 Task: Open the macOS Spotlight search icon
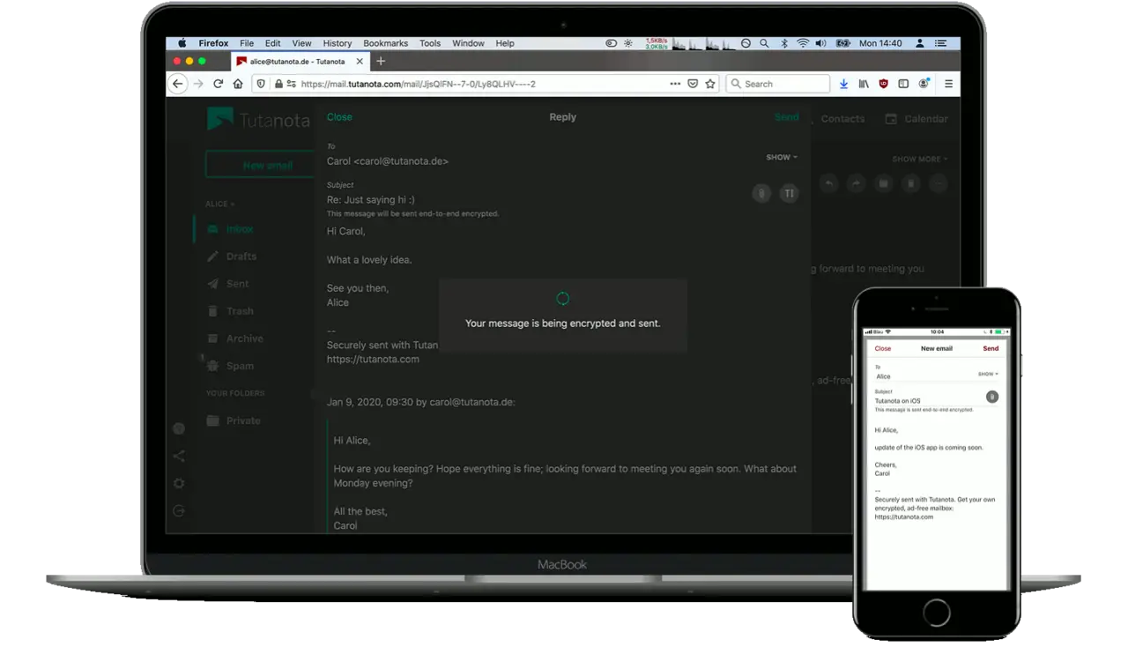tap(764, 43)
